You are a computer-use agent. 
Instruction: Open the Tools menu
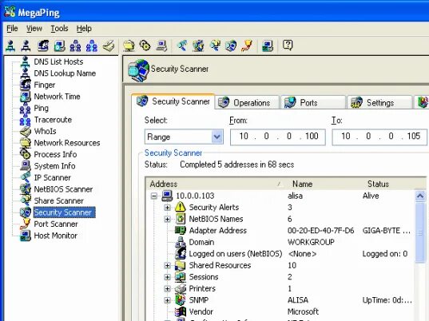(59, 29)
